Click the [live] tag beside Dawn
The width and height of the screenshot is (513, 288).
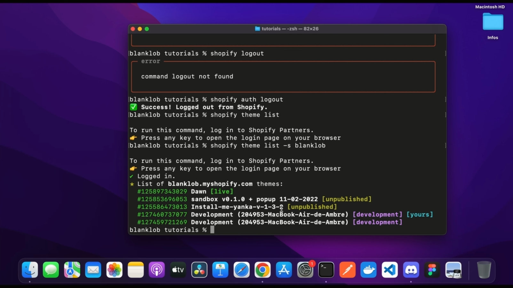tap(222, 192)
